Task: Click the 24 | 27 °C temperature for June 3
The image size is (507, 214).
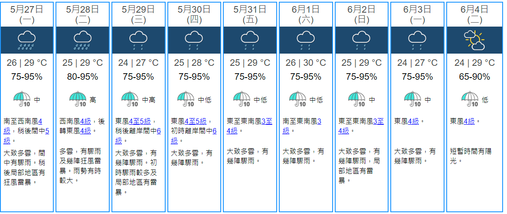Action: click(x=417, y=63)
